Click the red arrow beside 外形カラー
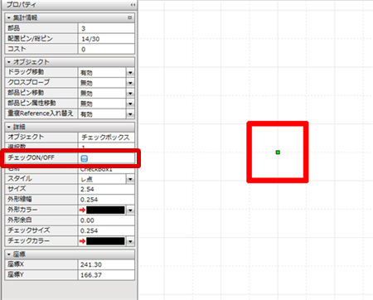373x300 pixels. coord(82,210)
